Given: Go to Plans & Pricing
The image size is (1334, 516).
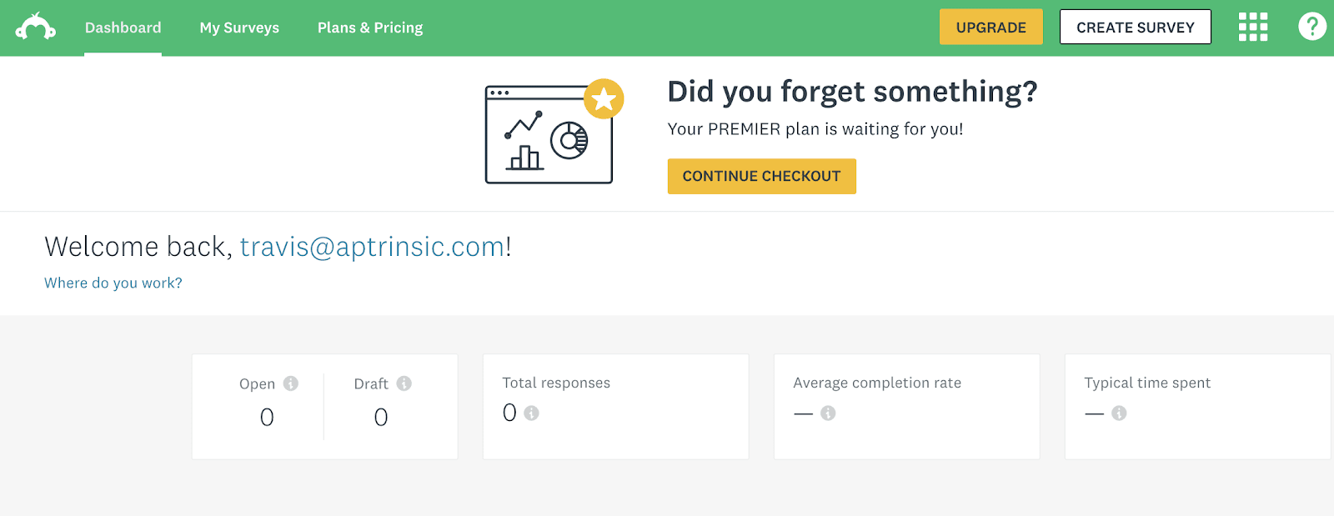Looking at the screenshot, I should [x=370, y=28].
